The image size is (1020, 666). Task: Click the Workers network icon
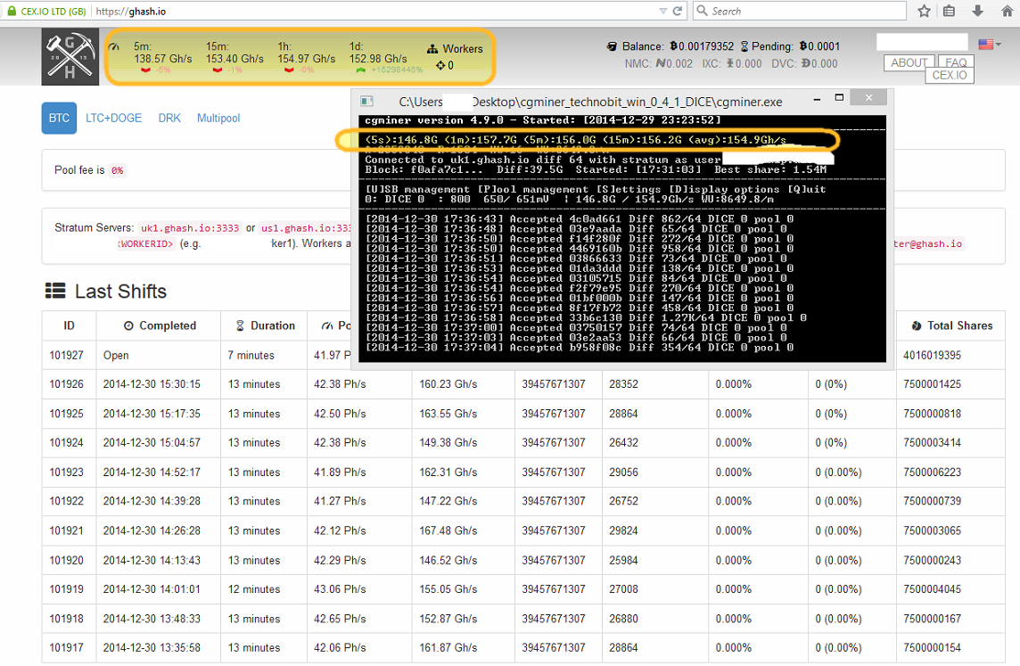pyautogui.click(x=433, y=49)
